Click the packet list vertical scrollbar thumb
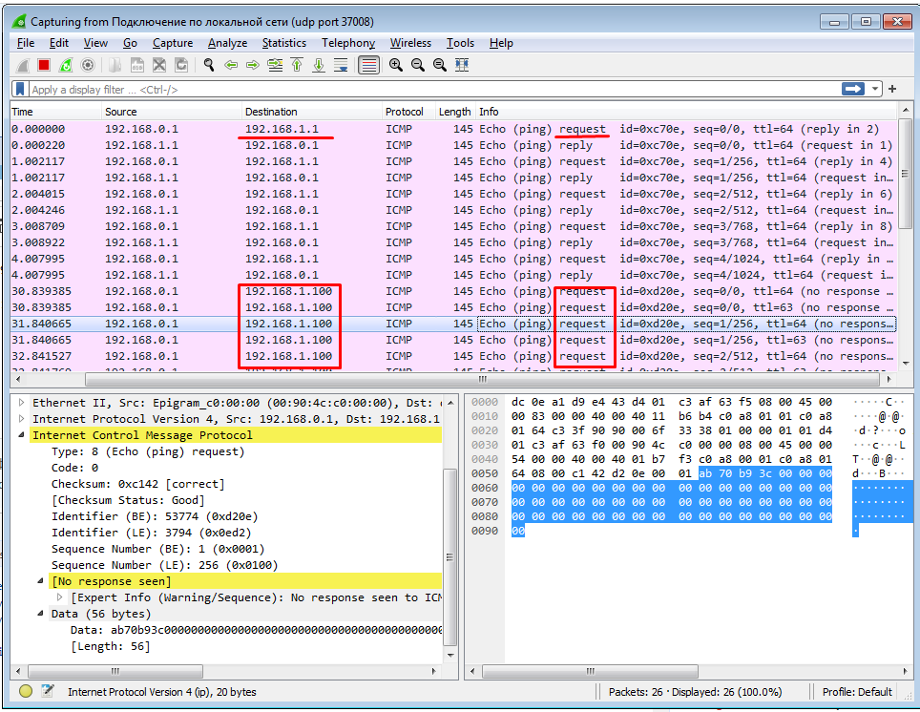This screenshot has width=920, height=712. tap(906, 176)
